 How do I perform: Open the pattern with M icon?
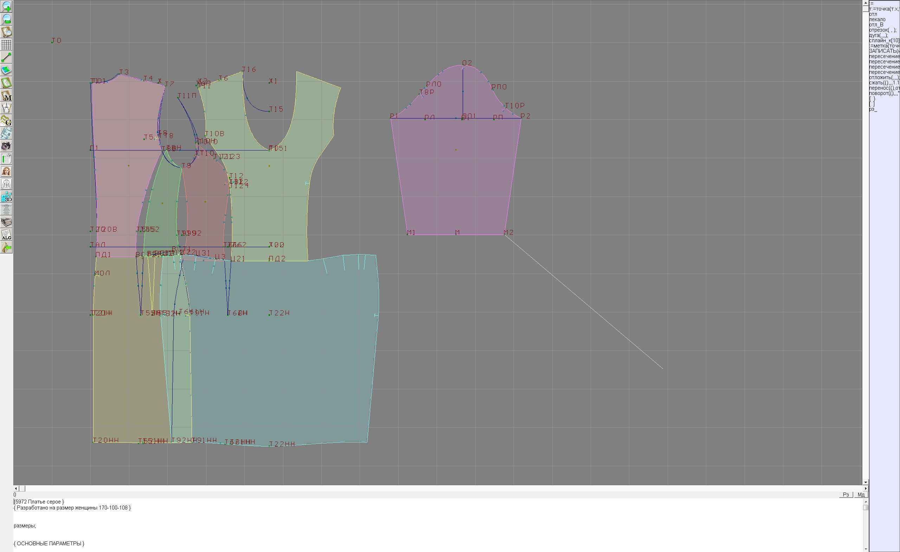click(6, 95)
